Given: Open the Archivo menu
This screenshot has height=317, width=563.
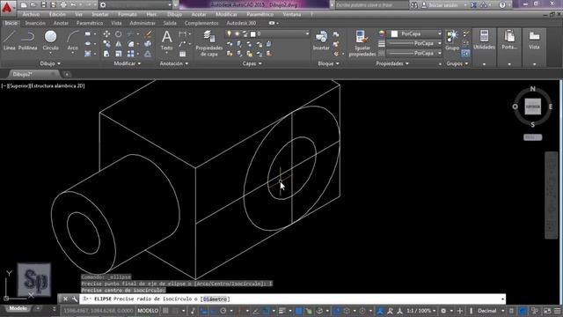Looking at the screenshot, I should pos(31,14).
